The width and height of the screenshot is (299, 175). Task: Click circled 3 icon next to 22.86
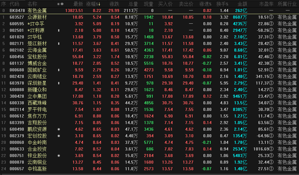(271, 24)
